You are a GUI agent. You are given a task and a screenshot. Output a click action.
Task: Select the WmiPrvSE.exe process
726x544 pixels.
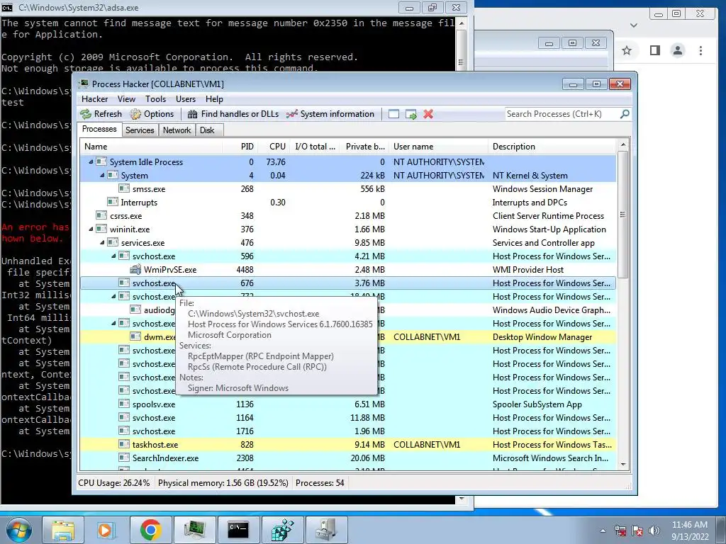[348, 269]
